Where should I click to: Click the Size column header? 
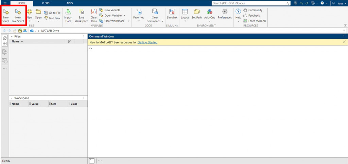58,104
